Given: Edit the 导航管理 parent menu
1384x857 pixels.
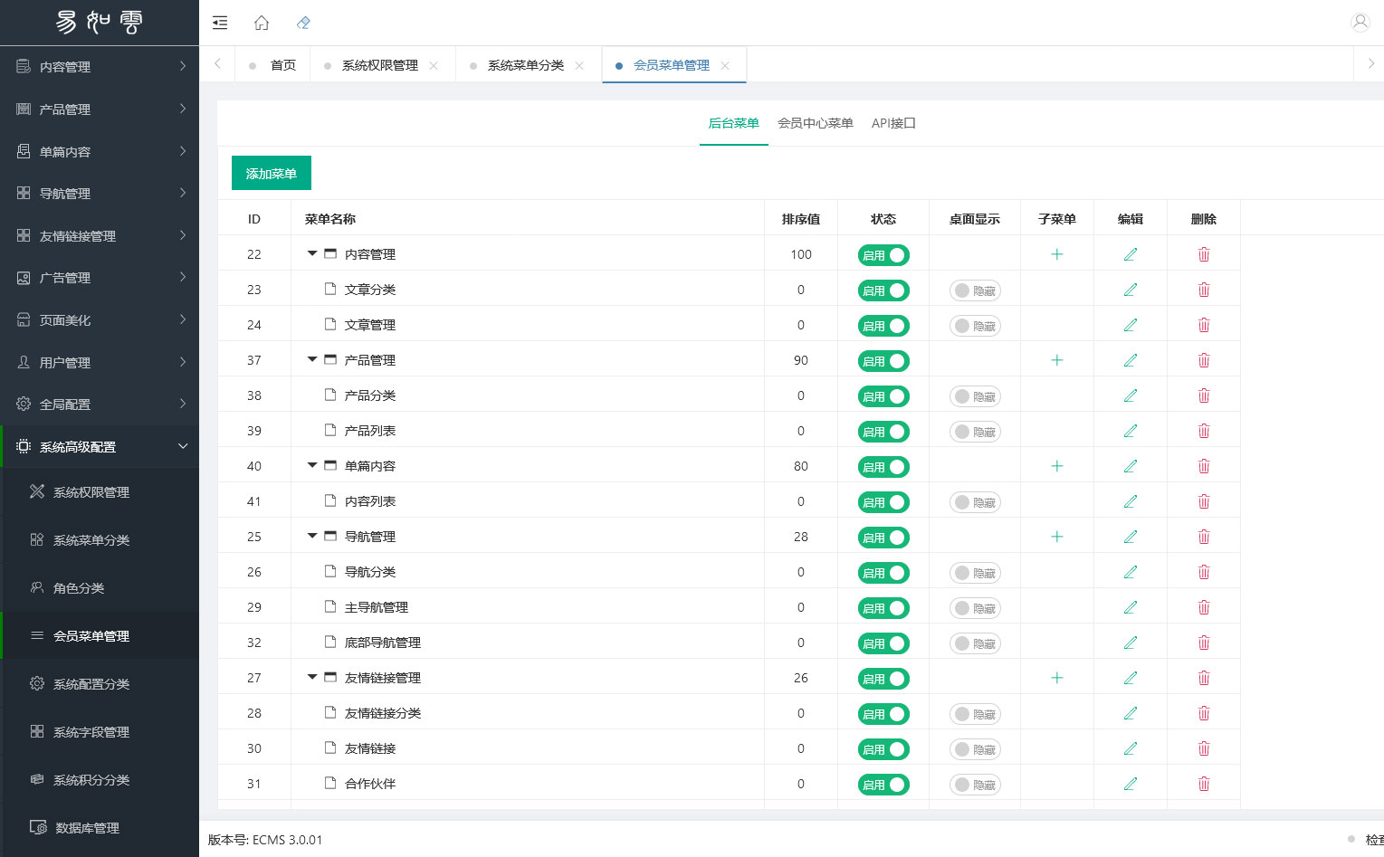Looking at the screenshot, I should [1130, 537].
